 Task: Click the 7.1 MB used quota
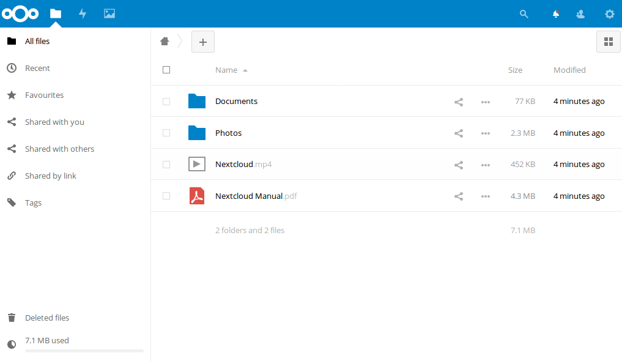47,340
